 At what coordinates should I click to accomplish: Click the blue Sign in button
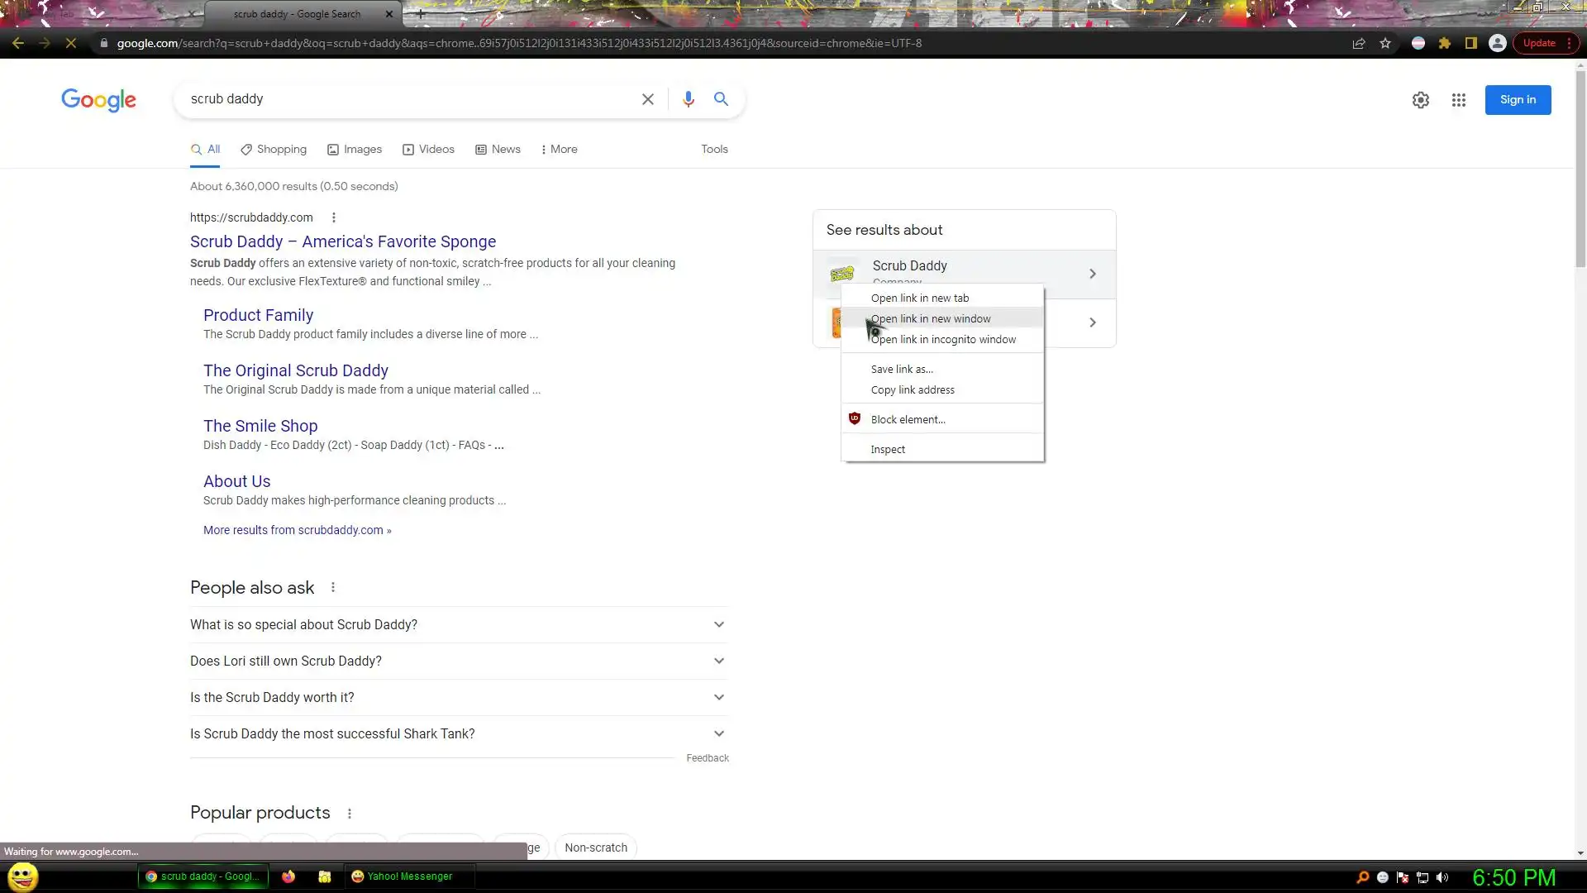(1518, 100)
